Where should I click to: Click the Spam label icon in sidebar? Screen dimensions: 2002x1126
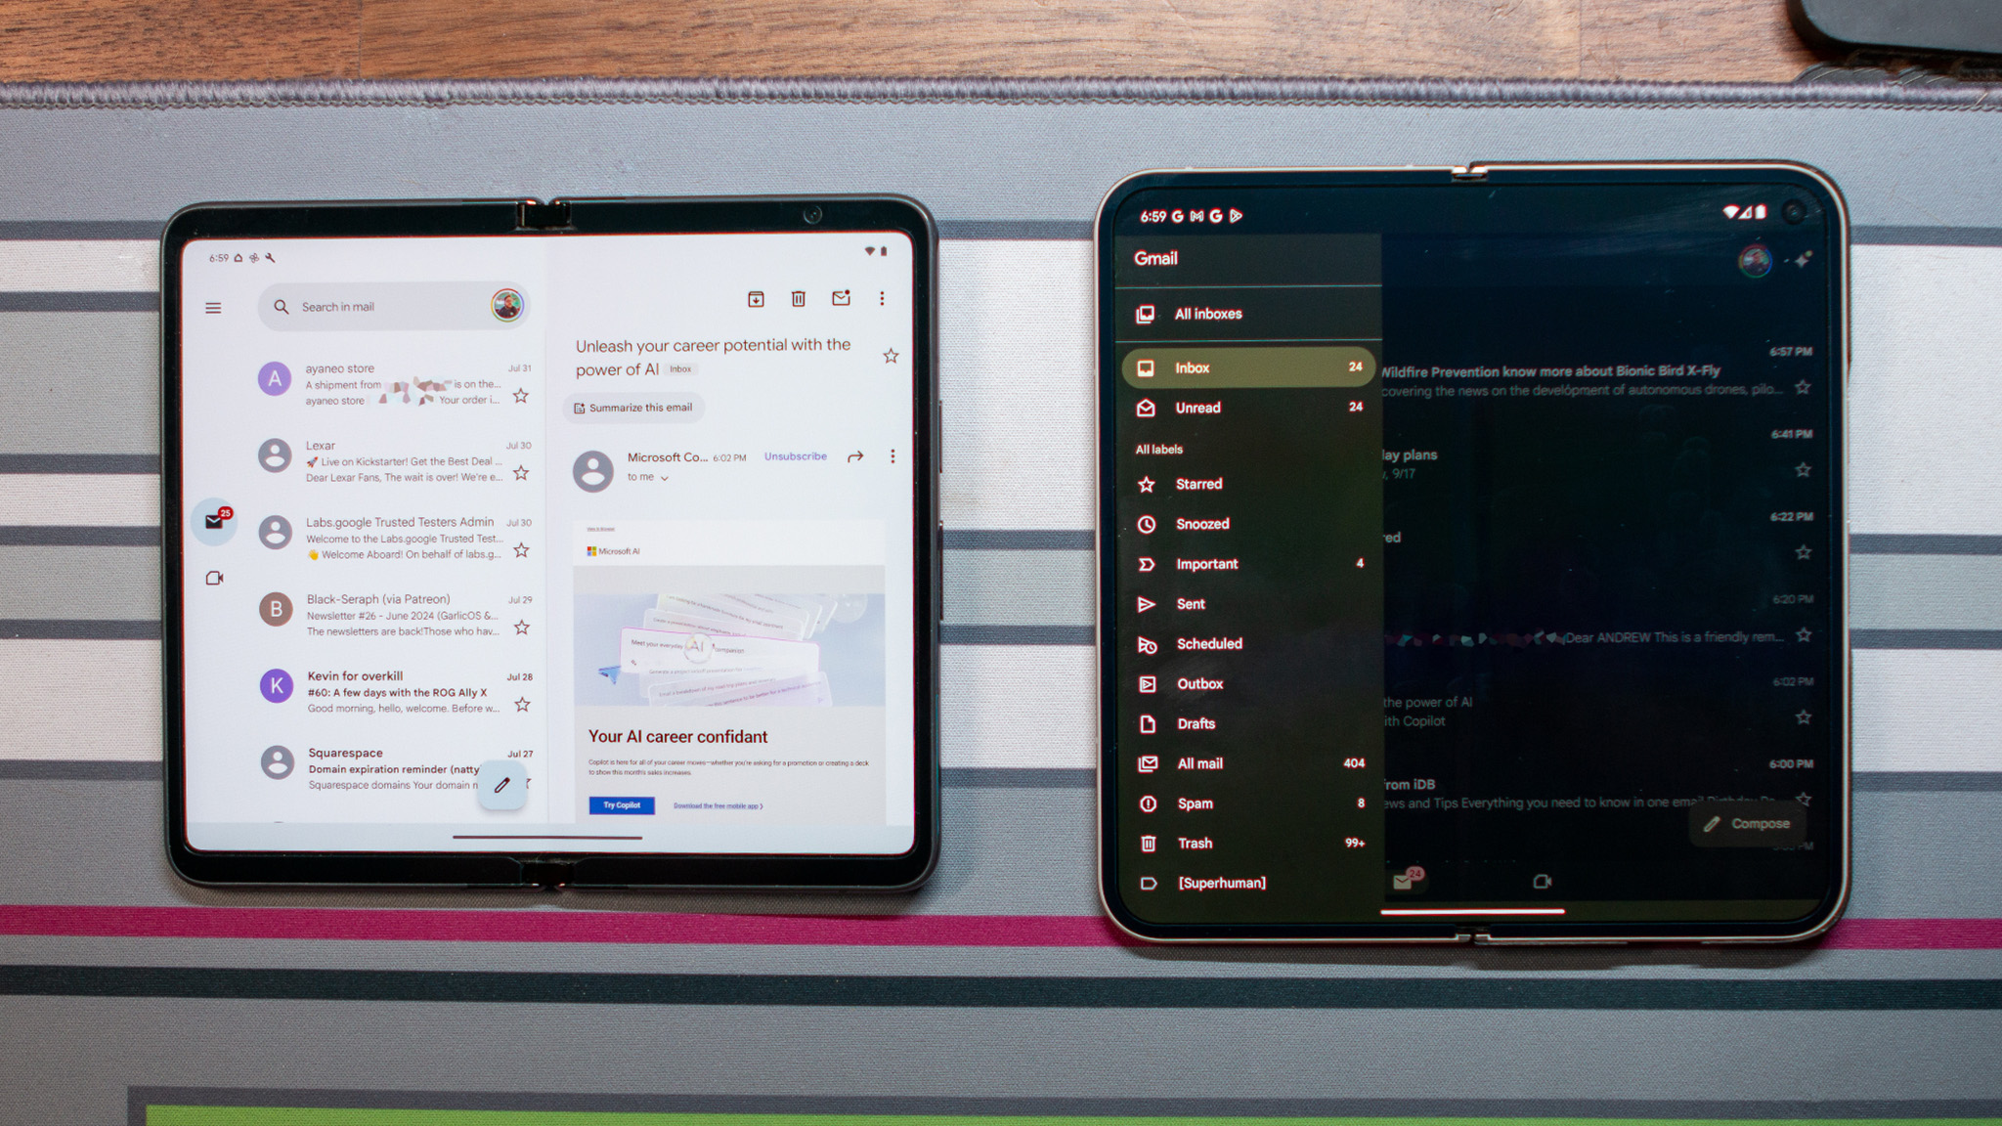(x=1147, y=802)
